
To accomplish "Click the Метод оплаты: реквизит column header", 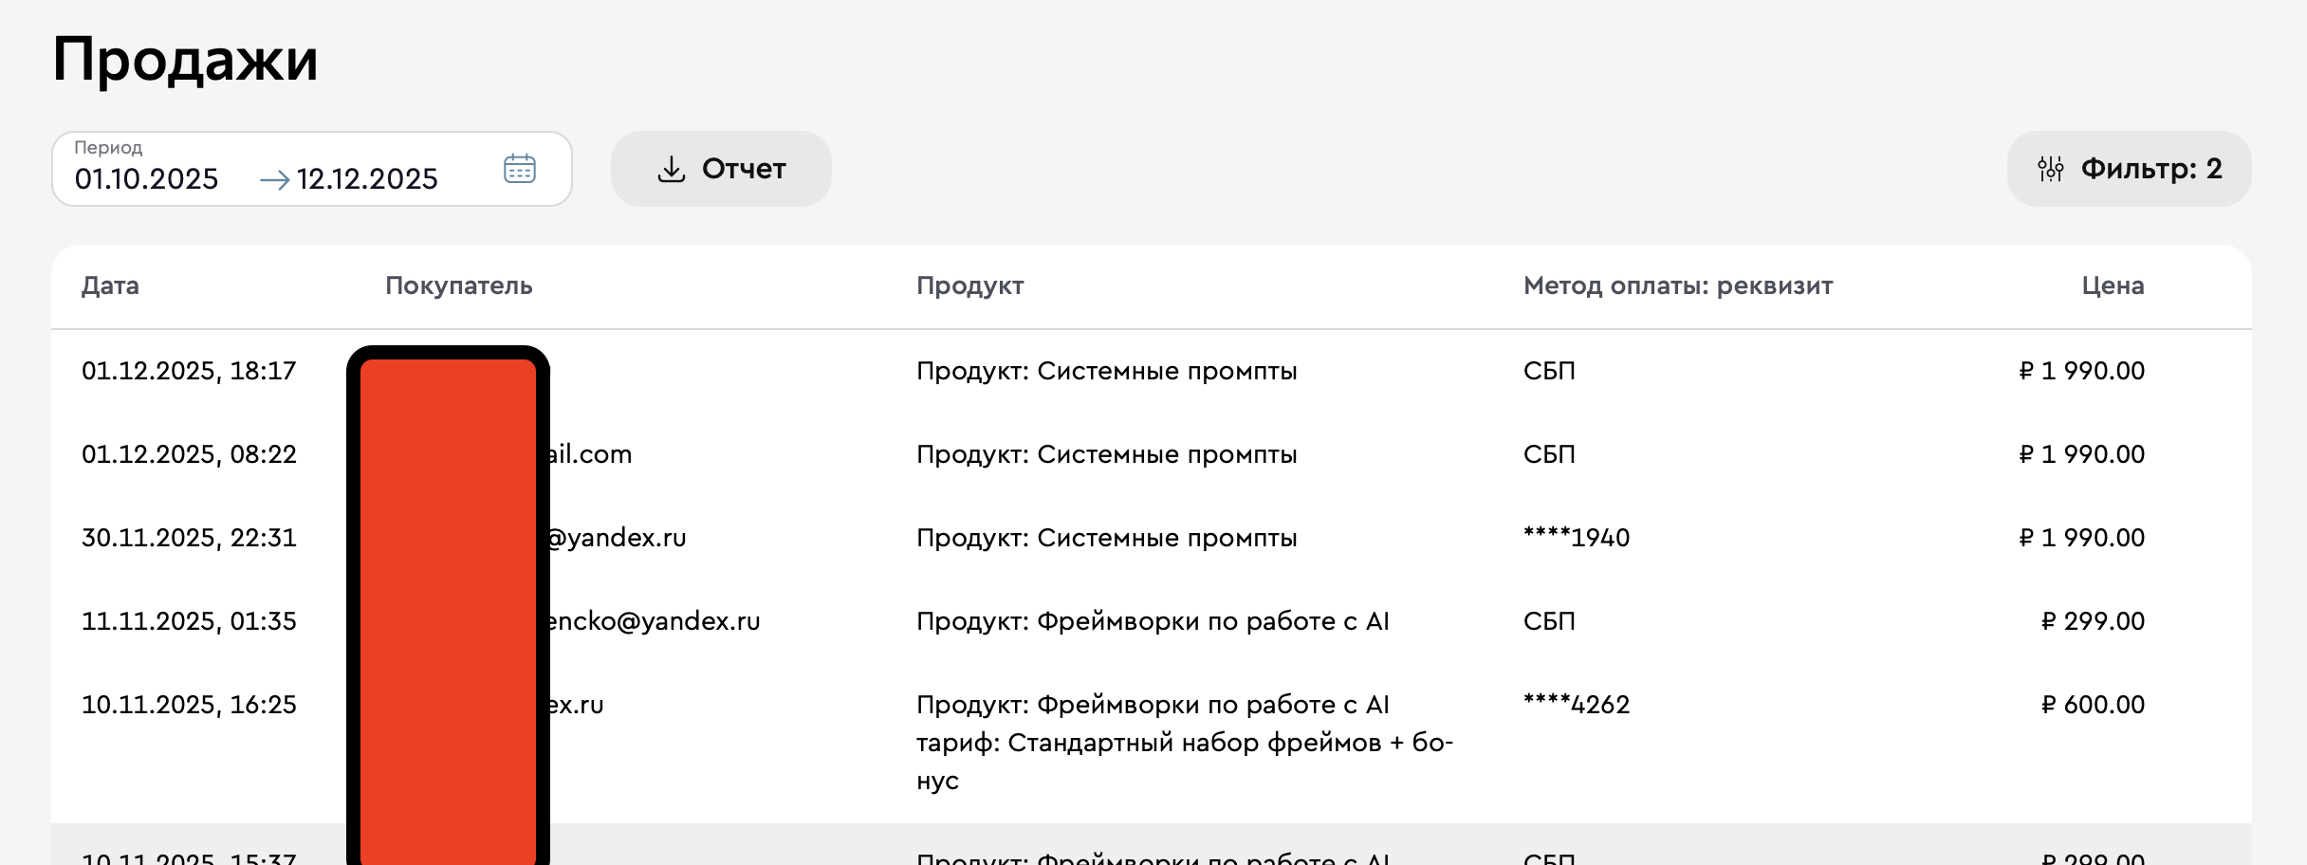I will coord(1677,285).
